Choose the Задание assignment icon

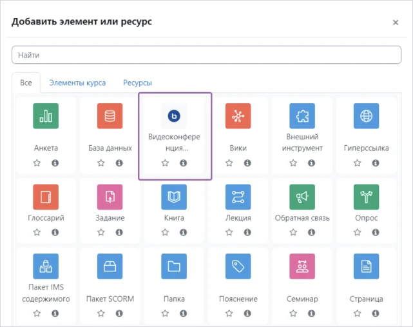coord(110,197)
